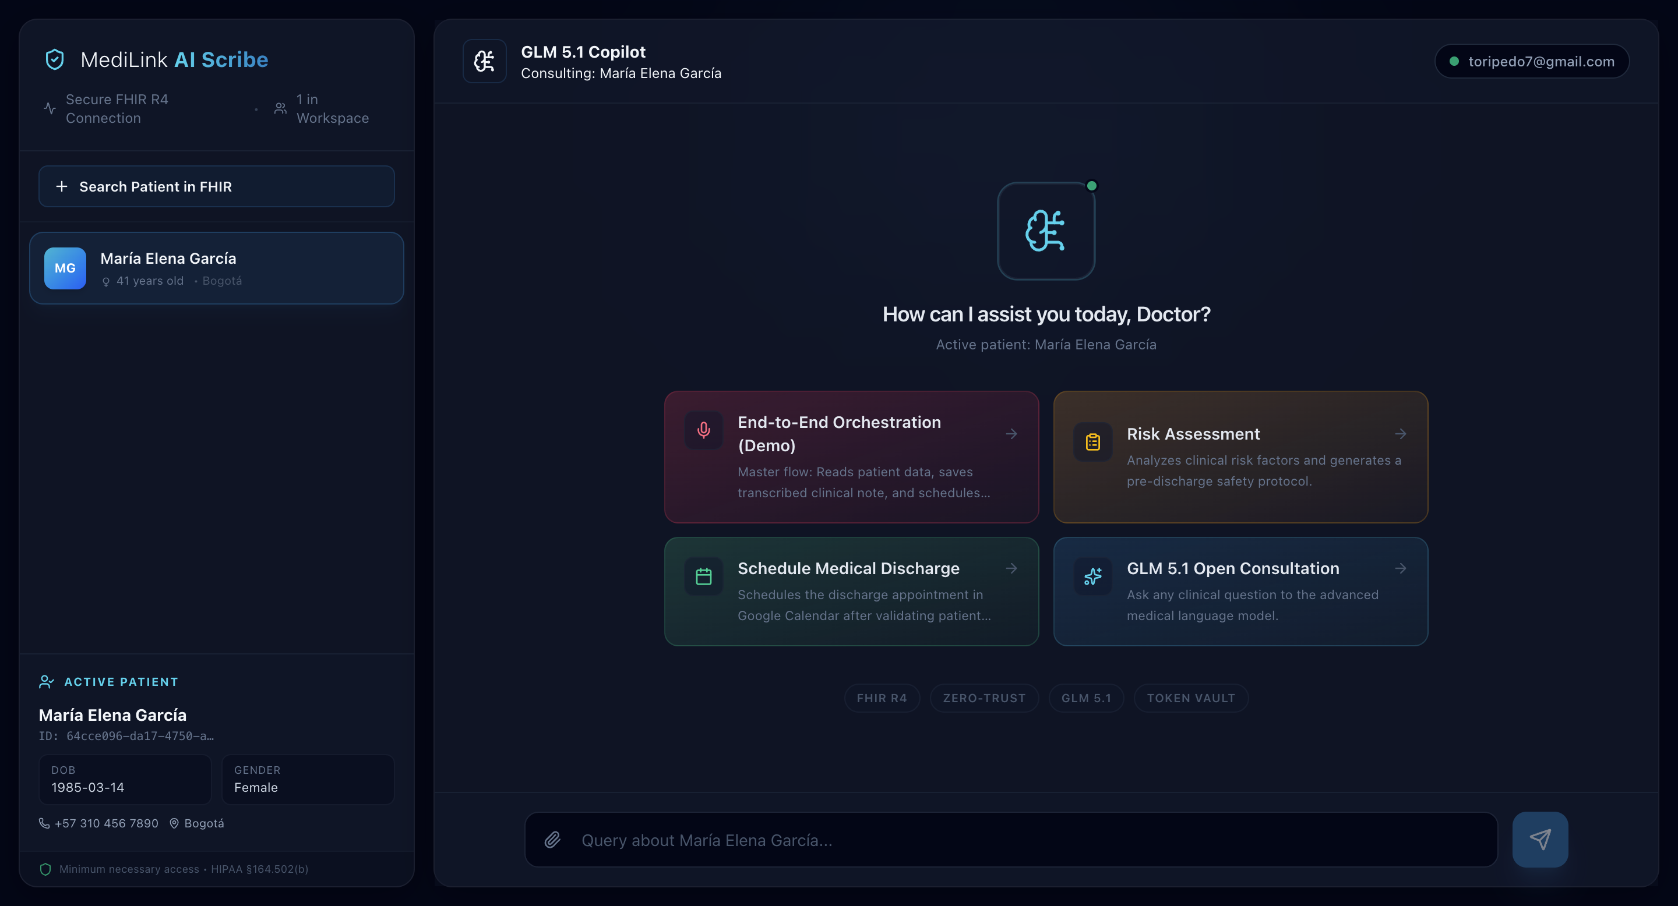Click the Schedule Medical Discharge card title
The height and width of the screenshot is (906, 1678).
[848, 569]
